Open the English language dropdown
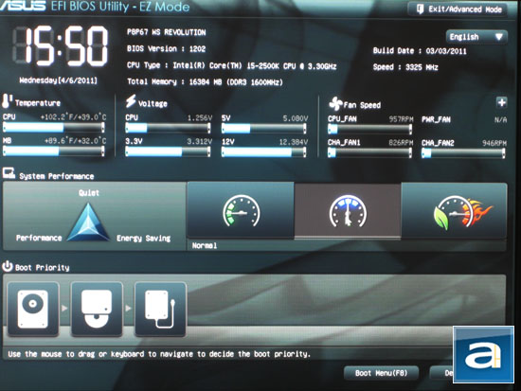 click(476, 37)
